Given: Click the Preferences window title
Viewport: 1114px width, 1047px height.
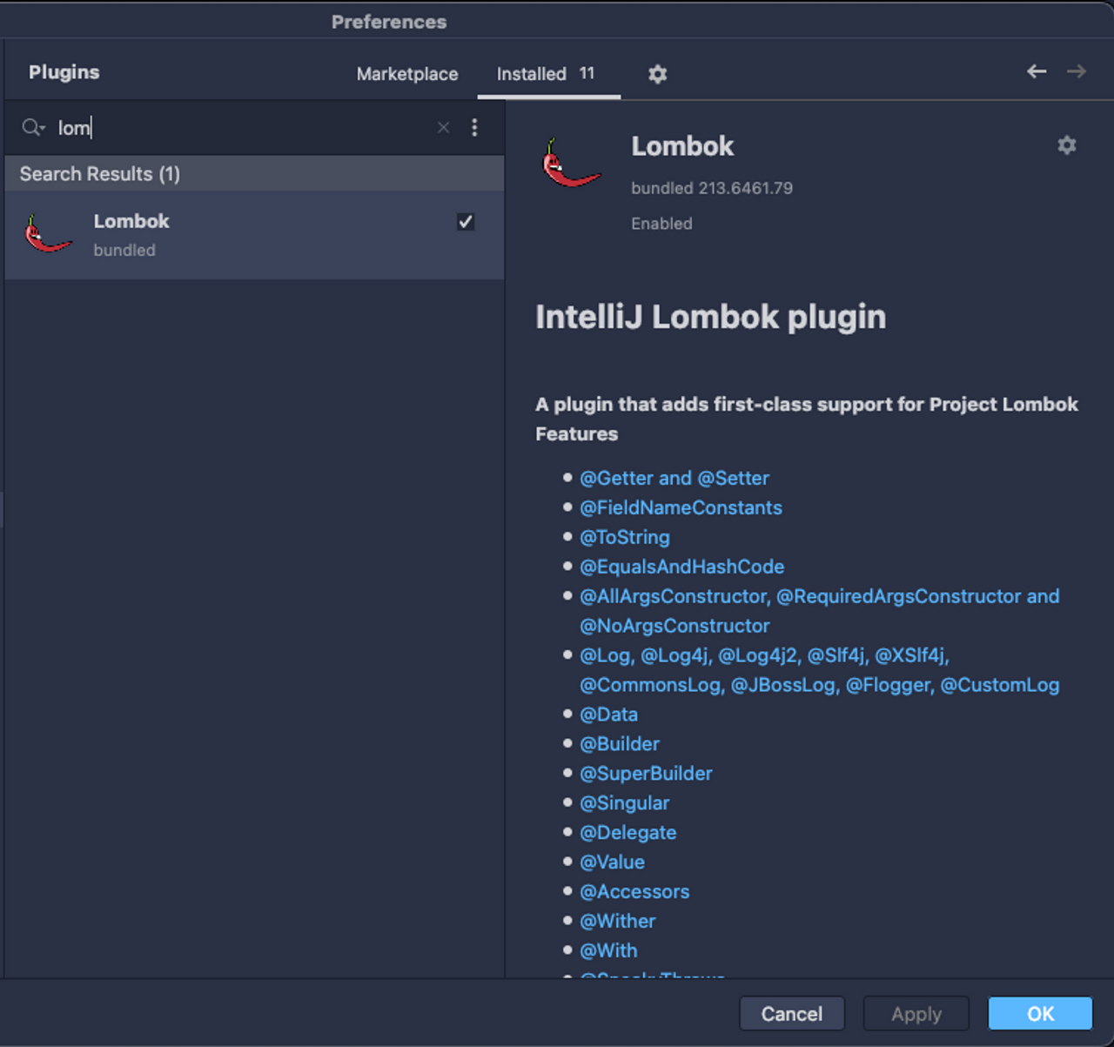Looking at the screenshot, I should [389, 22].
